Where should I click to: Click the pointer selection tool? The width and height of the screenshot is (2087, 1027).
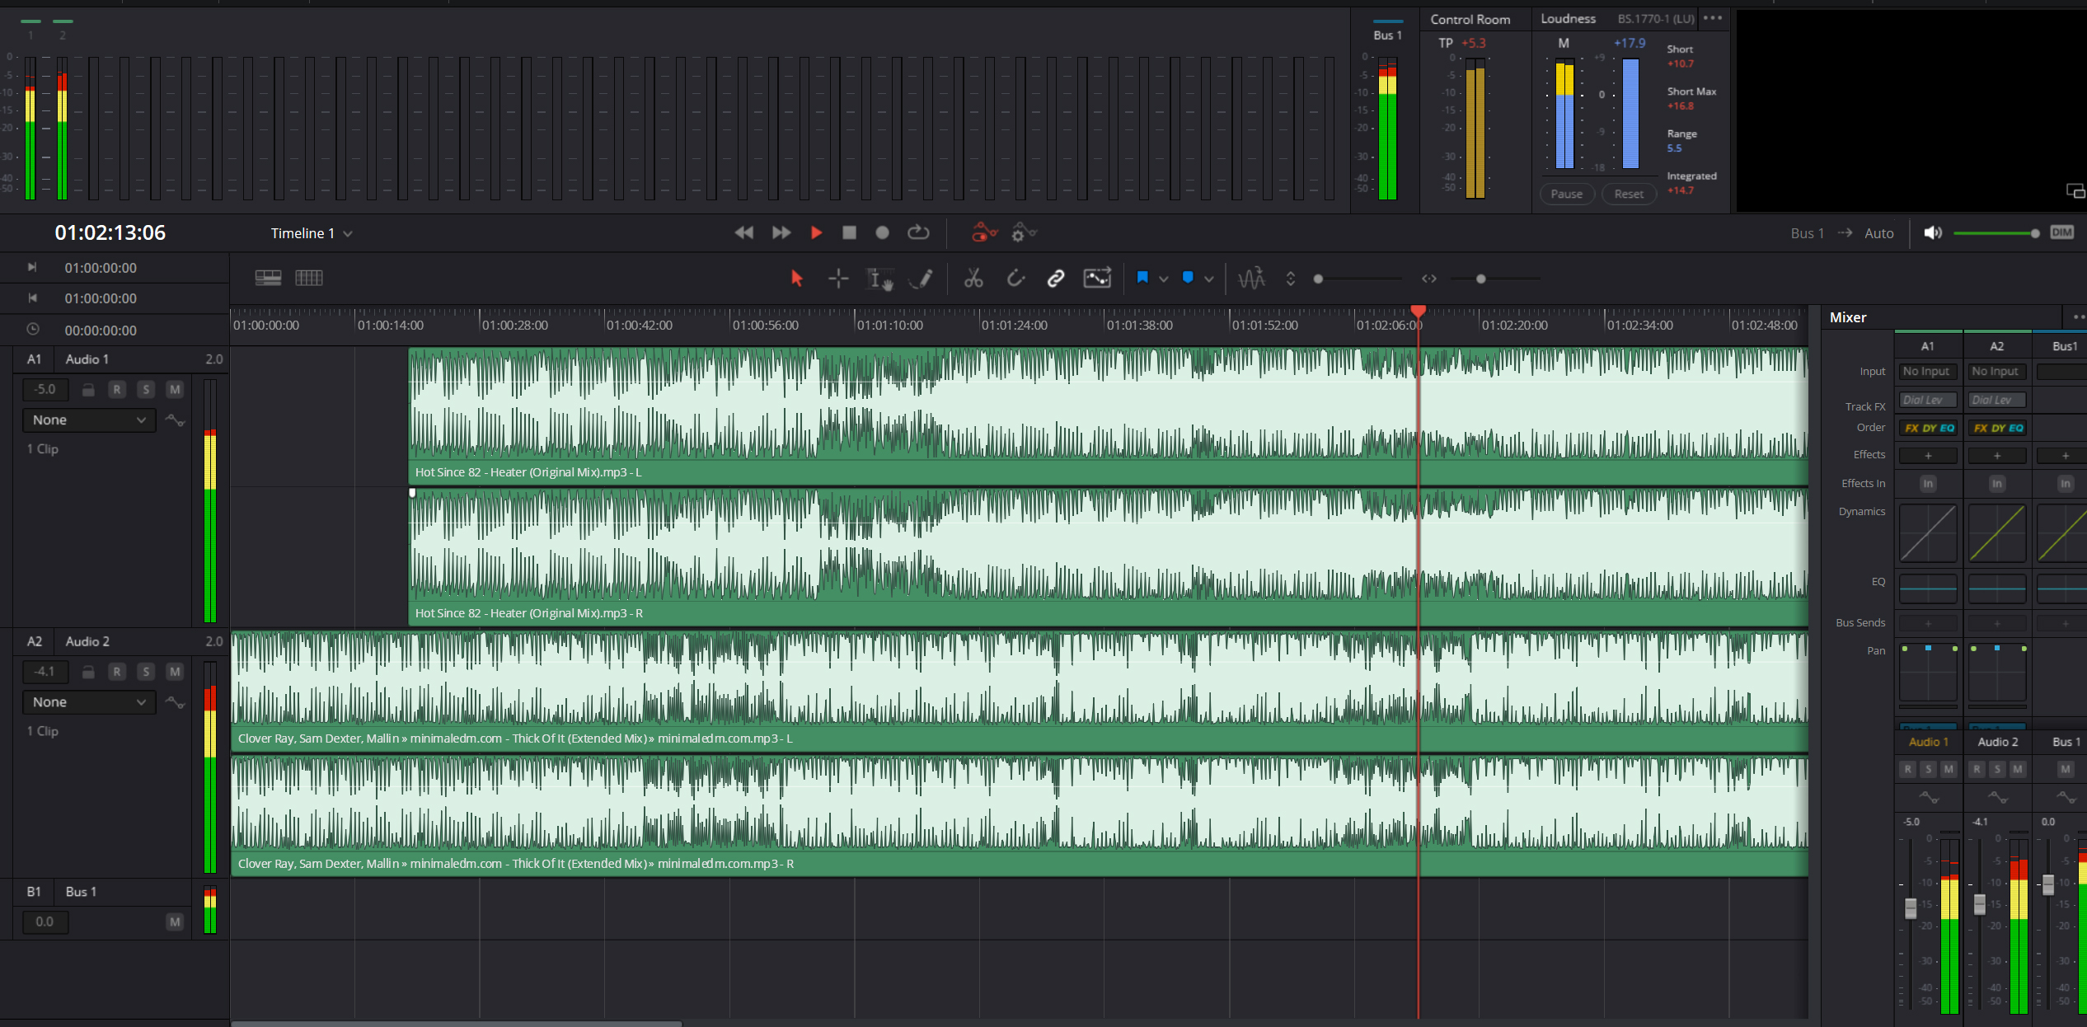click(796, 279)
